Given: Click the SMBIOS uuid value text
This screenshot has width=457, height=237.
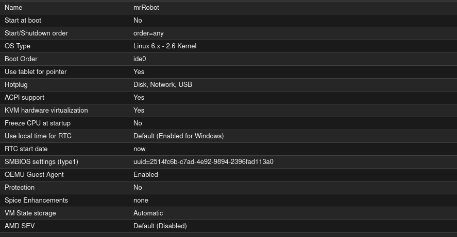Looking at the screenshot, I should (203, 162).
